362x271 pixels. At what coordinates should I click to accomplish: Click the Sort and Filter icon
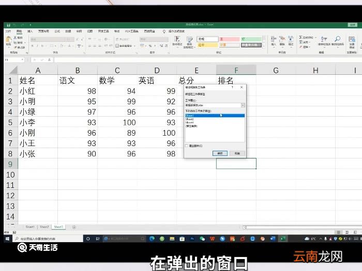(324, 39)
